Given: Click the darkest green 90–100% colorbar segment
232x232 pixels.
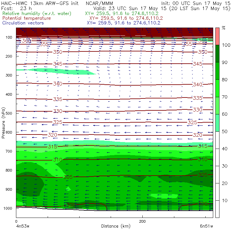Looking at the screenshot, I should [217, 54].
